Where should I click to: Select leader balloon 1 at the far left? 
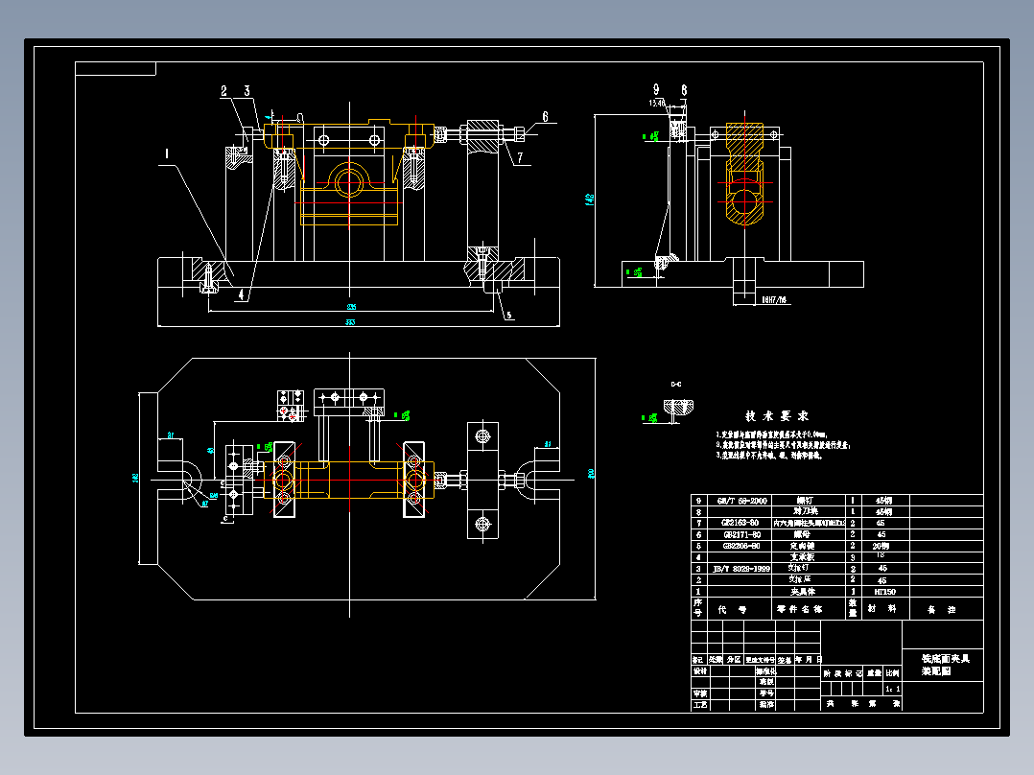point(166,153)
